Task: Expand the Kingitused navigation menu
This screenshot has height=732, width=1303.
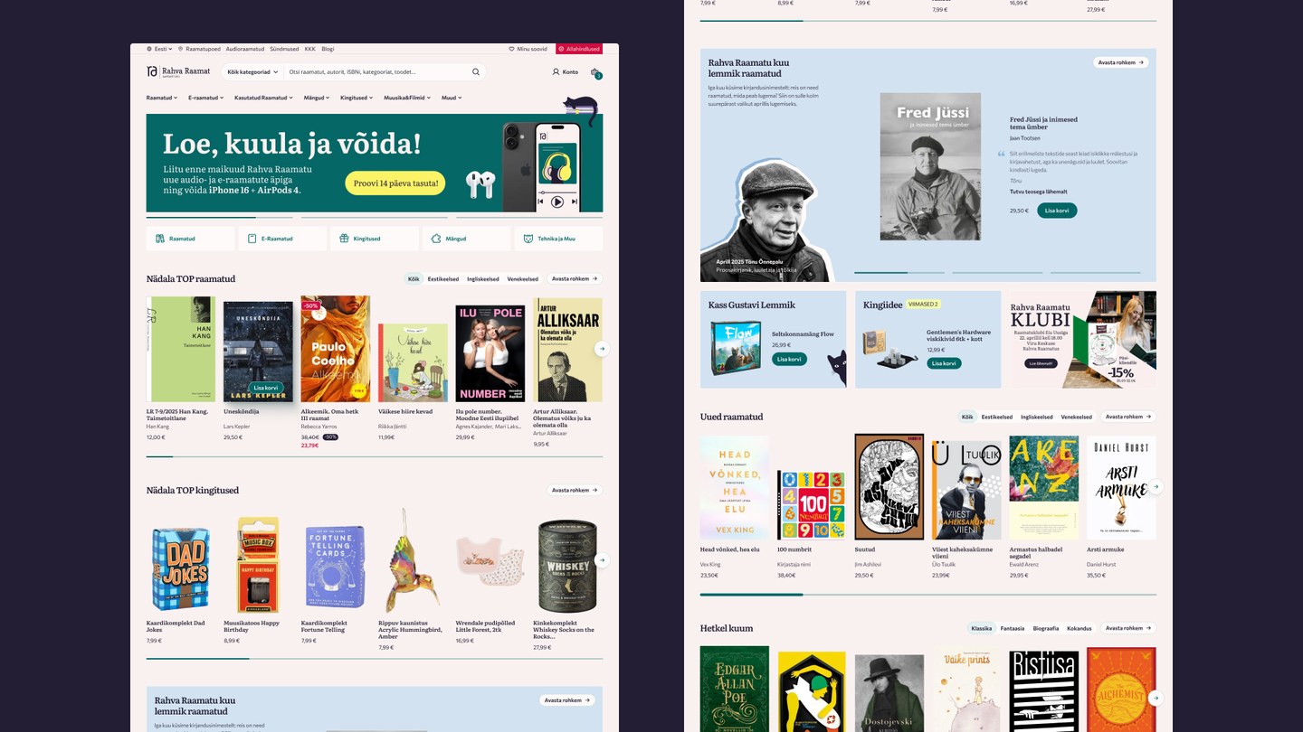Action: [x=357, y=98]
